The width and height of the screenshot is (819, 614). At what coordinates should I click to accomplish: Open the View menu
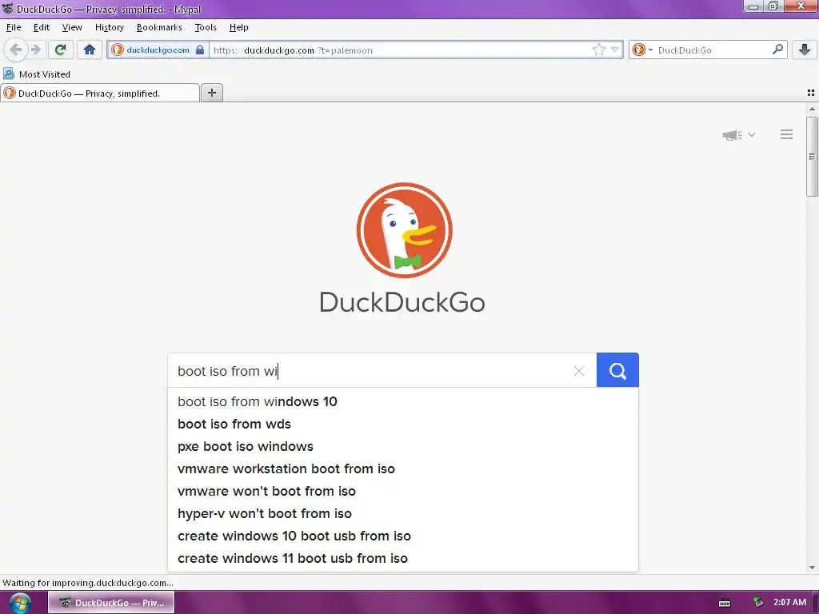tap(72, 27)
